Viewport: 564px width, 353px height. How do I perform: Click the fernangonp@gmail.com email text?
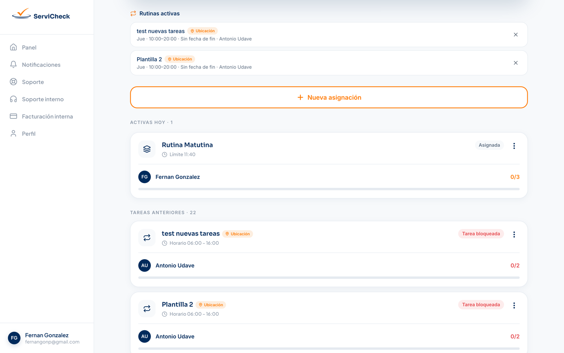point(52,342)
